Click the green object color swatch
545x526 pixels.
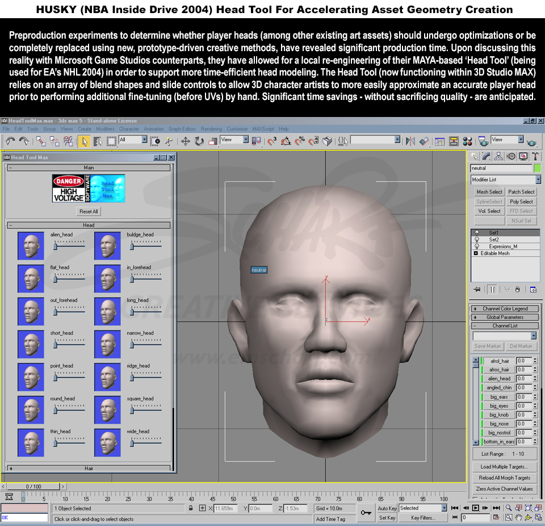point(538,168)
